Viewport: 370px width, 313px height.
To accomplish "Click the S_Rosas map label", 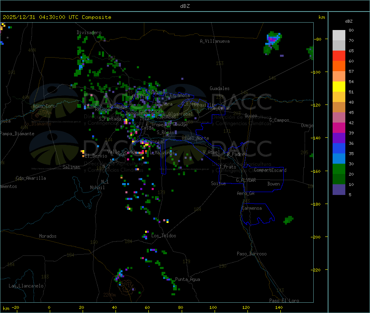I will (165, 132).
